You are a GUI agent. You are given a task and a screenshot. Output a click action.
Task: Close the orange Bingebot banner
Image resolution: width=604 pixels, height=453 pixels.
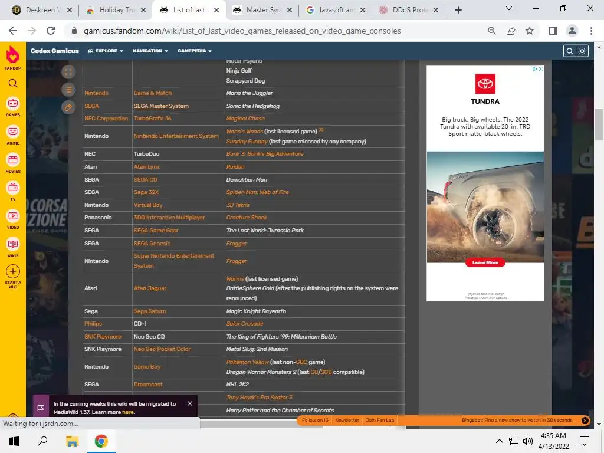point(585,420)
